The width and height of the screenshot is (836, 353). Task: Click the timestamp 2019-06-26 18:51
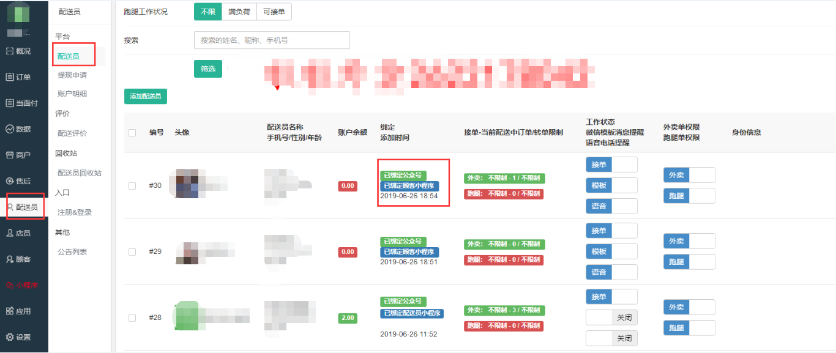point(409,262)
